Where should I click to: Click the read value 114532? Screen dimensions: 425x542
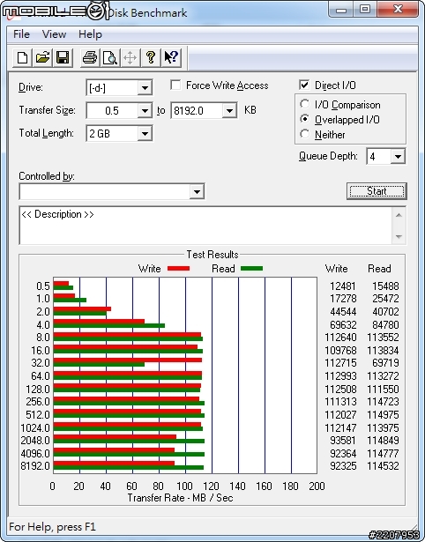point(383,466)
